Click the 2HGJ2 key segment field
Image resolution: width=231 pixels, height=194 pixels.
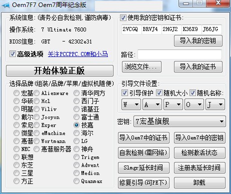[171, 29]
